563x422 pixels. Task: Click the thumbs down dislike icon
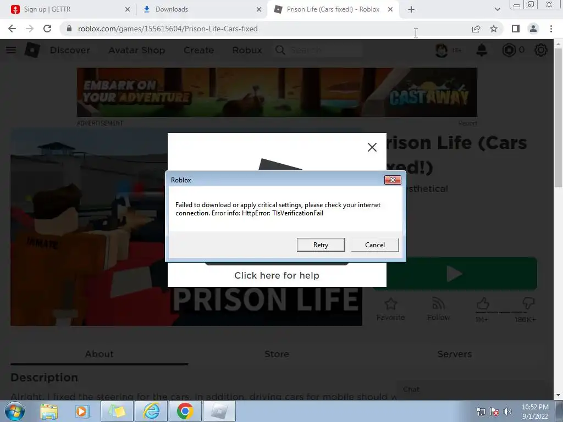click(528, 303)
